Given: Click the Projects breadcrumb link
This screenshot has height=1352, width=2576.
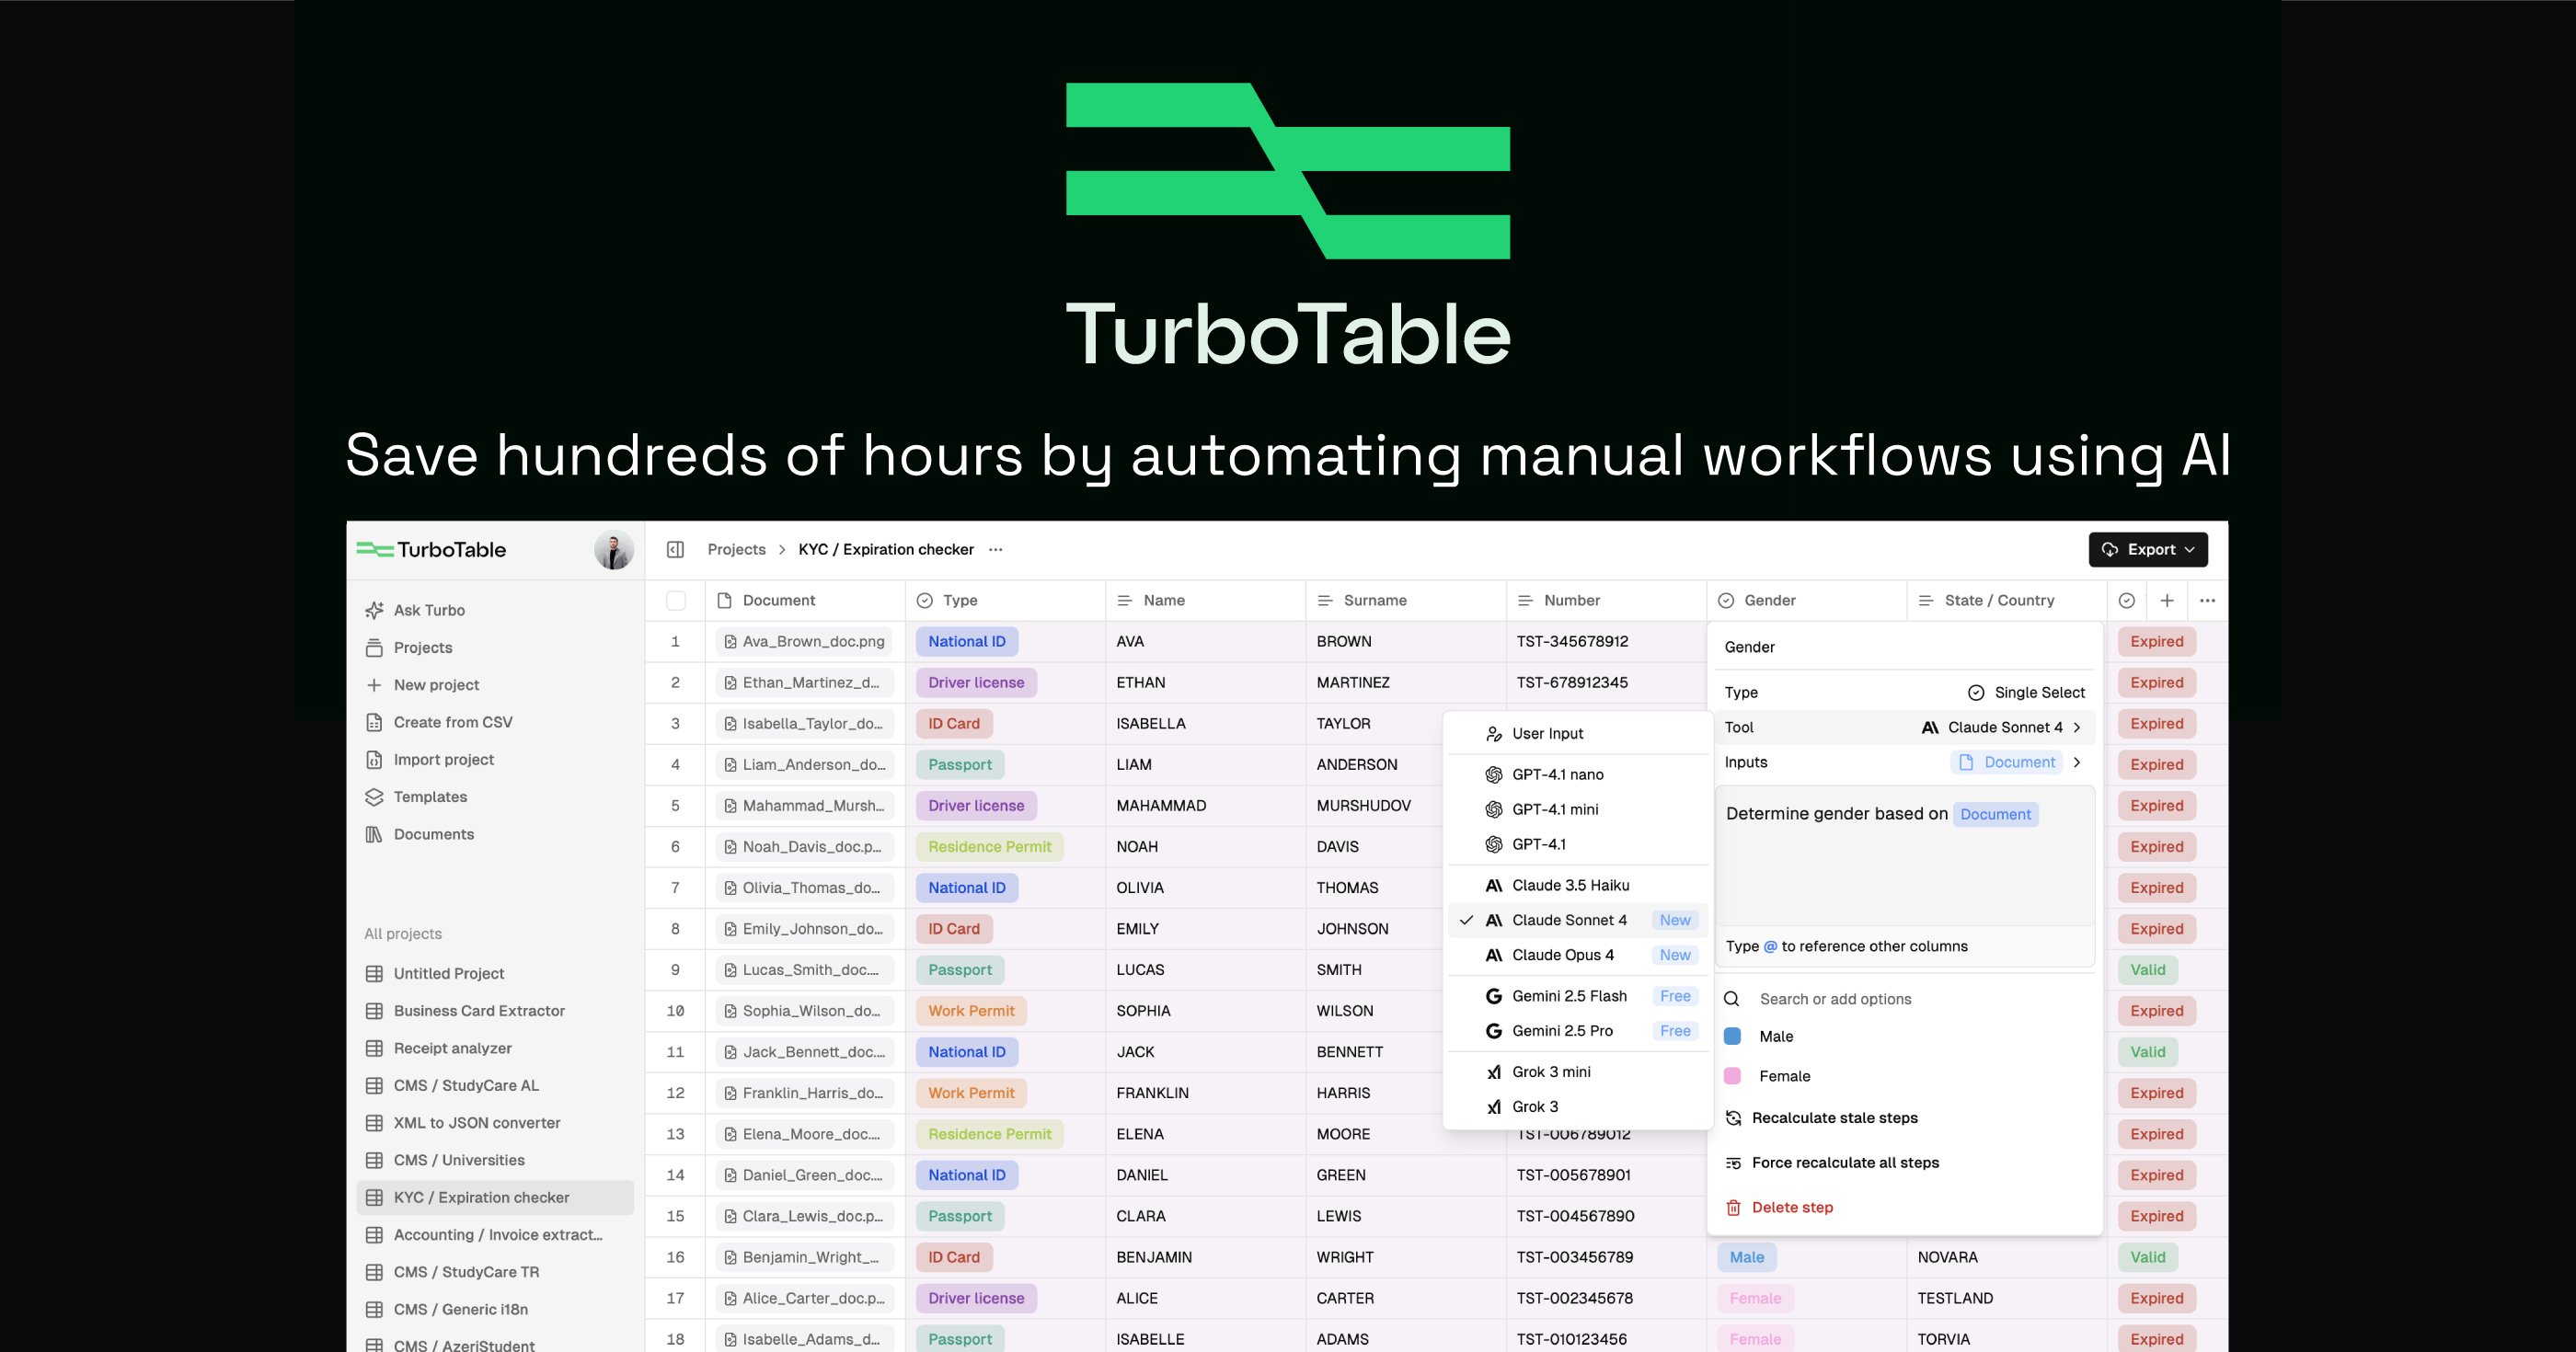Looking at the screenshot, I should pyautogui.click(x=736, y=549).
